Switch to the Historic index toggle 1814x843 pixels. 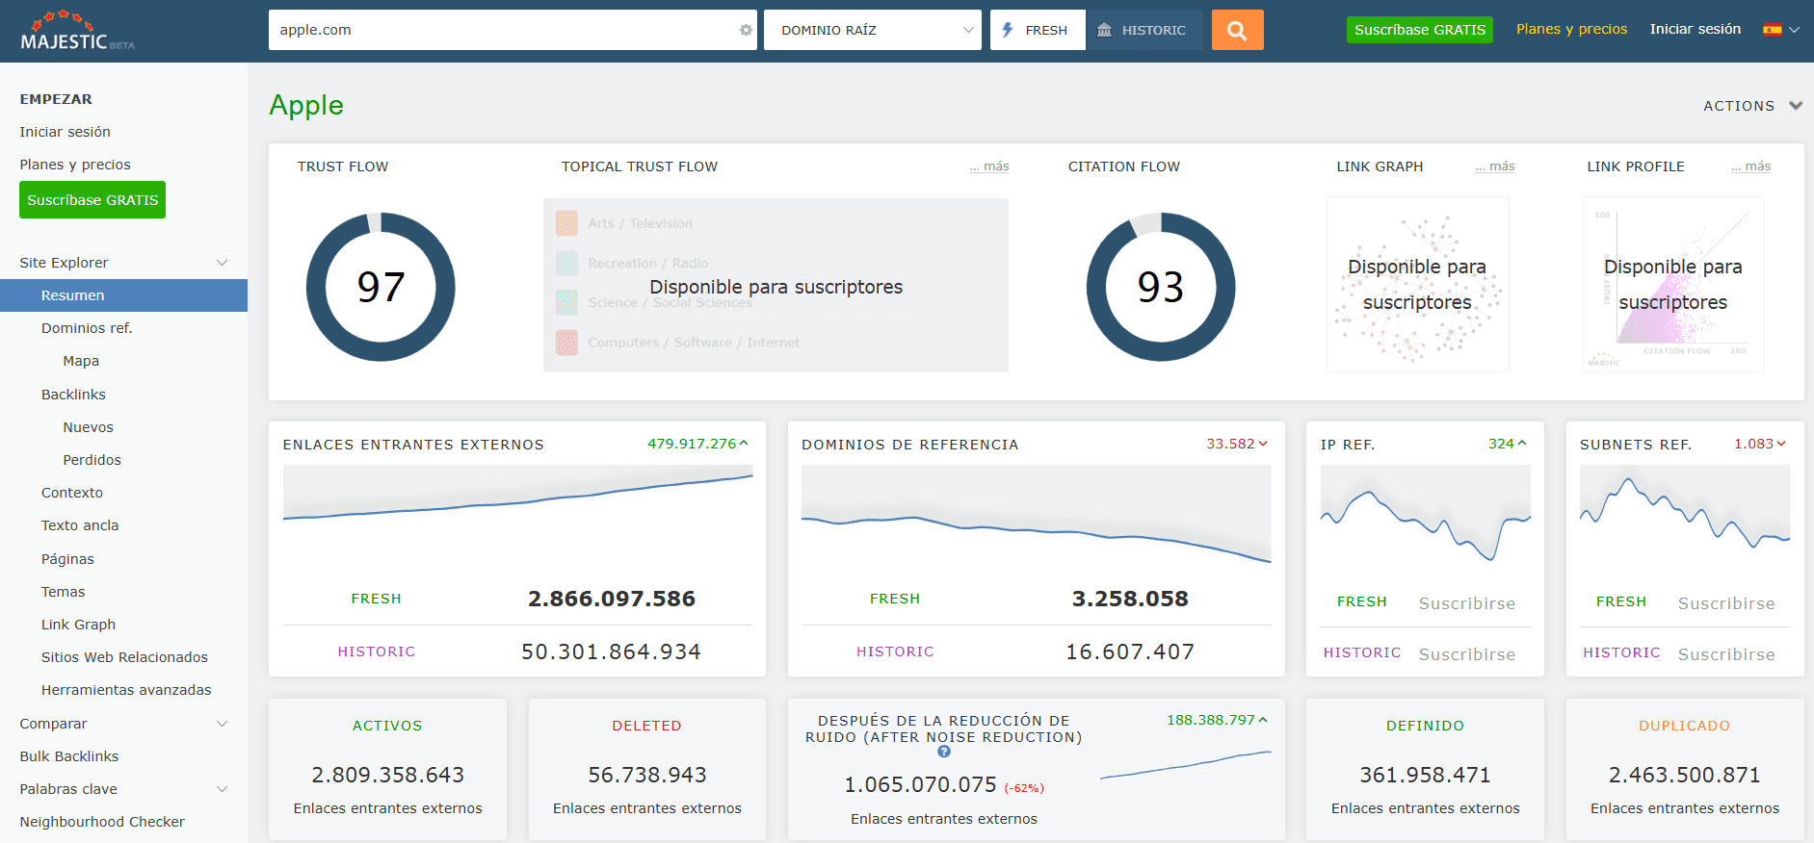1144,30
